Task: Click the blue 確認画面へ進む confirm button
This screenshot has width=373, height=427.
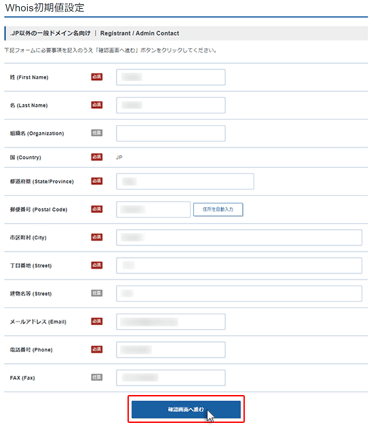Action: coord(186,409)
